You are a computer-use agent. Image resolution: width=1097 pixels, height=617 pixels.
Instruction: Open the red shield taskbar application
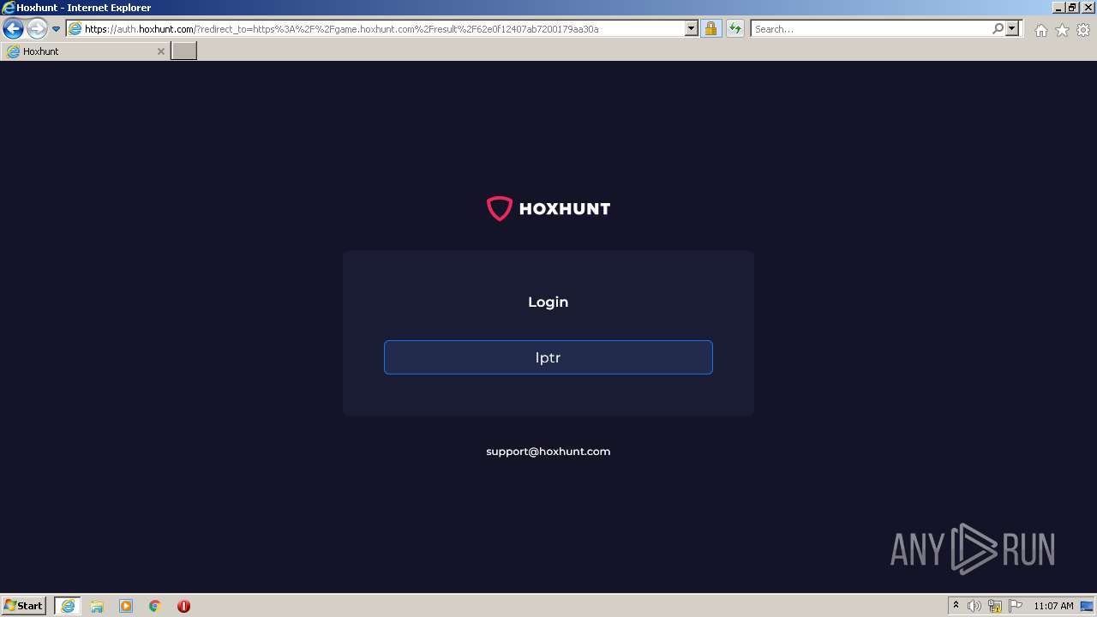[183, 606]
